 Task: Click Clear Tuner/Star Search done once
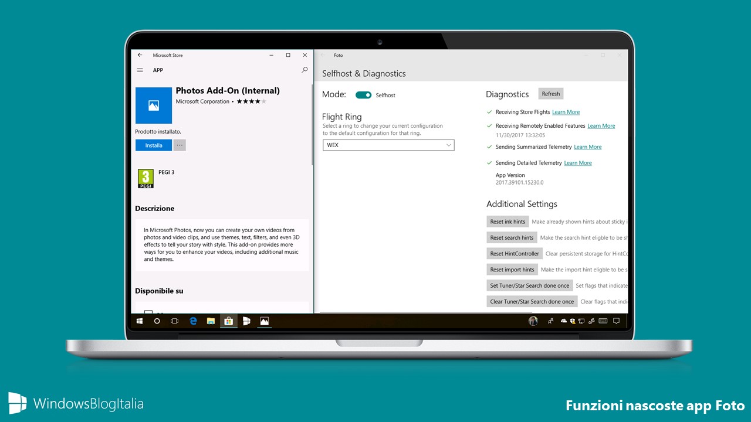point(532,301)
